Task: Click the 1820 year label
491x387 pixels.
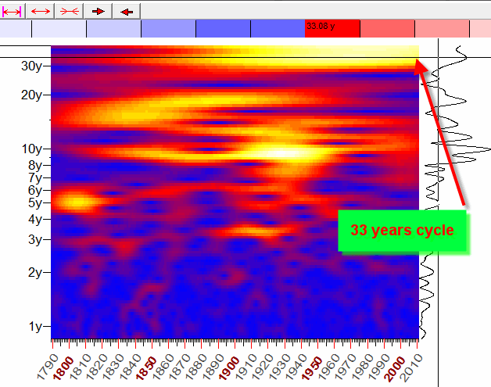Action: (97, 367)
